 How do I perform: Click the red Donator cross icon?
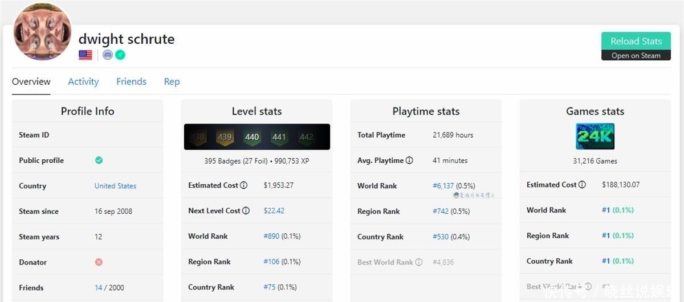click(x=99, y=262)
